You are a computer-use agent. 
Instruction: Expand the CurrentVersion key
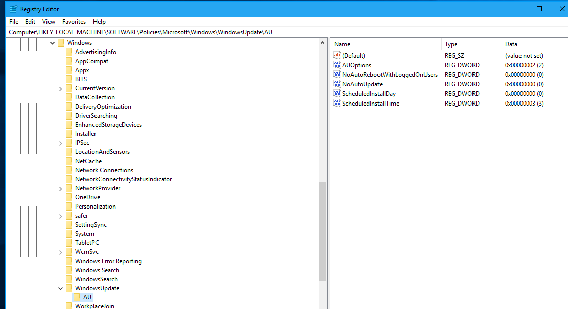click(x=61, y=88)
